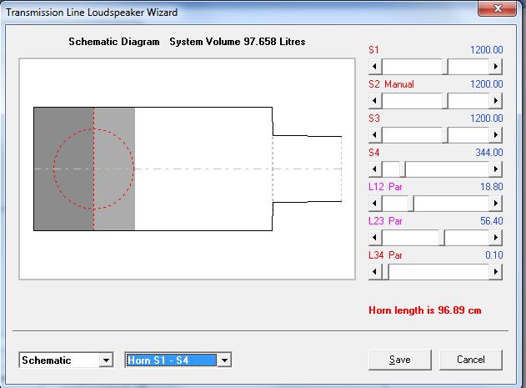This screenshot has width=526, height=388.
Task: Decrease L12 with its left arrow
Action: pos(375,204)
